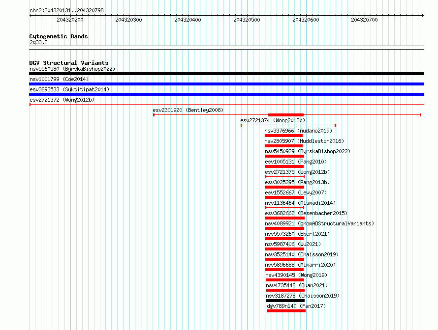
Task: Click the red bar under esv1005131
Action: click(284, 166)
